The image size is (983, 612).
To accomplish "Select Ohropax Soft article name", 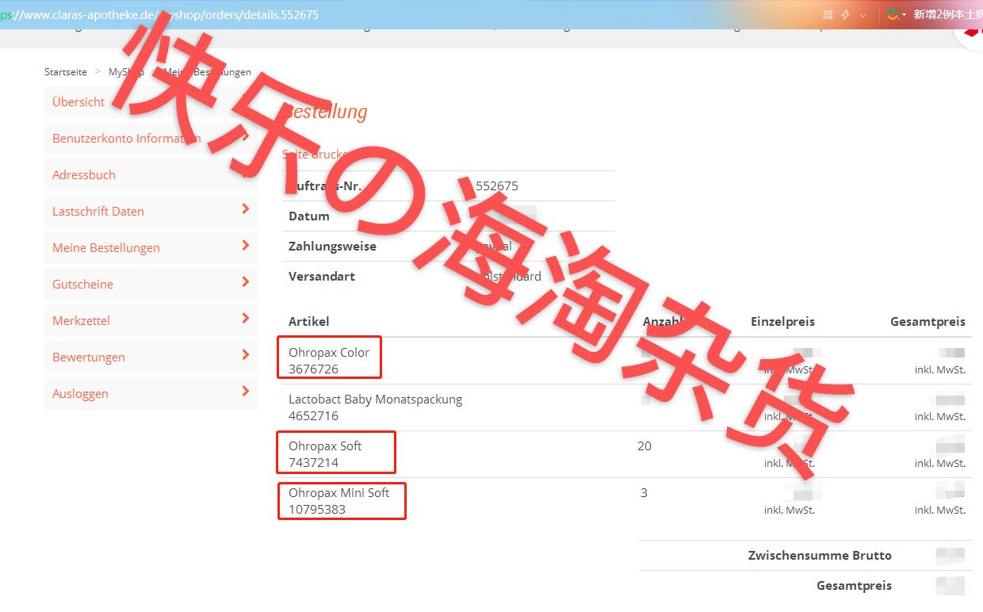I will tap(325, 446).
